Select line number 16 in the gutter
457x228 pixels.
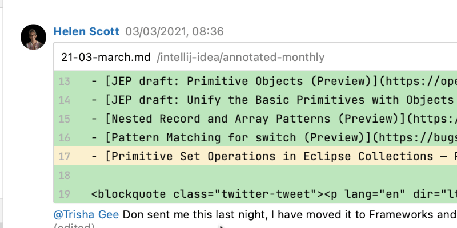point(64,138)
